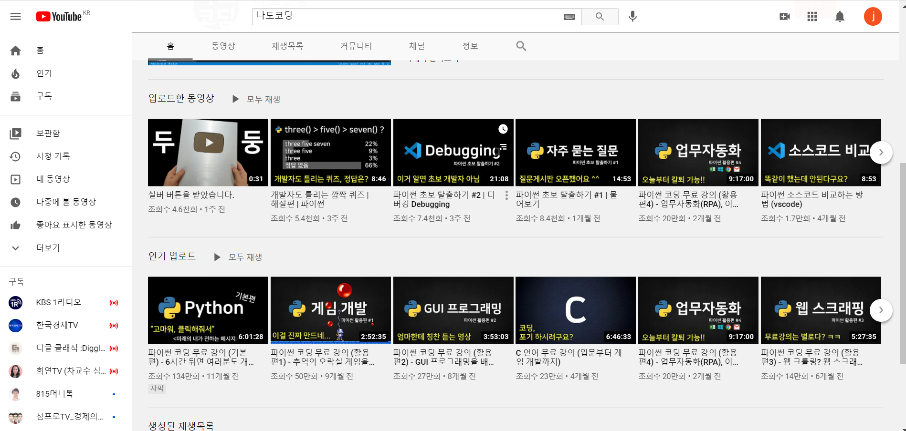Open the Python 기본편 thumbnail
Image resolution: width=906 pixels, height=431 pixels.
208,310
